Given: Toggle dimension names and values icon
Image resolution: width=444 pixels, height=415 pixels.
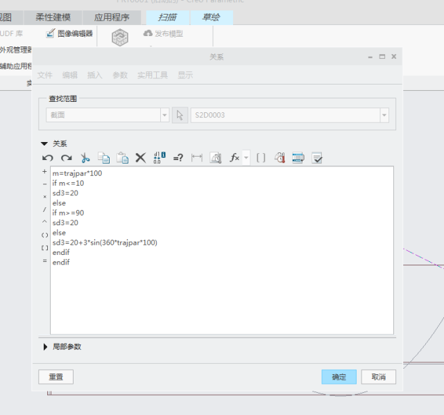Looking at the screenshot, I should point(160,158).
